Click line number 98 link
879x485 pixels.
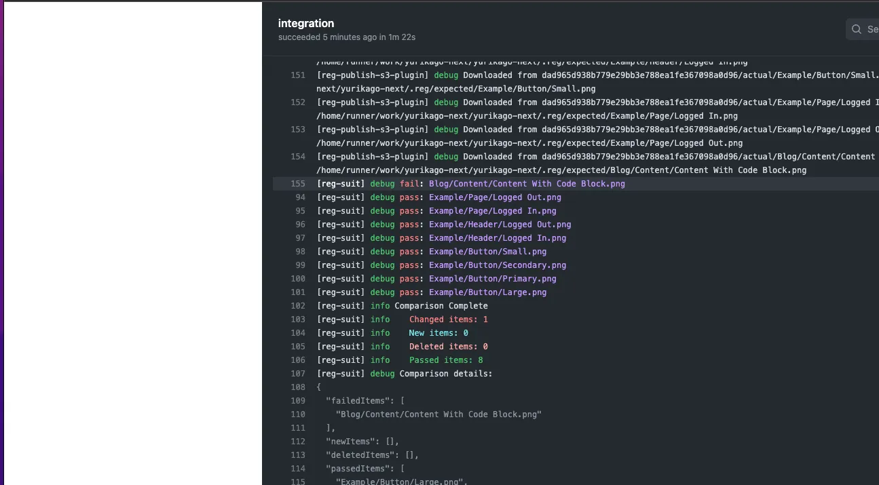click(x=300, y=252)
